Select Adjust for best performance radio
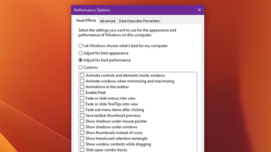The width and height of the screenshot is (271, 152). [x=81, y=60]
